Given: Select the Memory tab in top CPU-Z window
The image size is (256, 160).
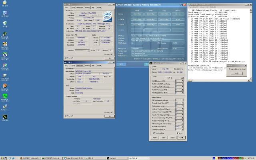Looking at the screenshot, I should (87, 8).
